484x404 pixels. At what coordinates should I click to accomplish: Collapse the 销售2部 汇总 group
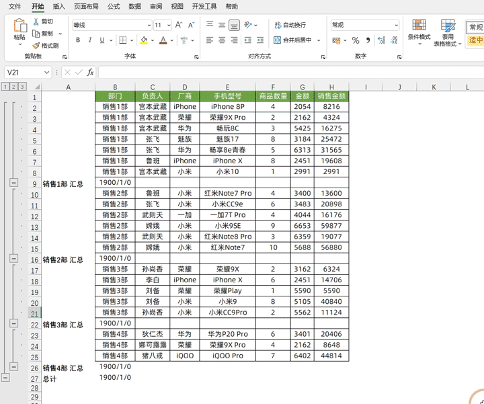click(13, 258)
